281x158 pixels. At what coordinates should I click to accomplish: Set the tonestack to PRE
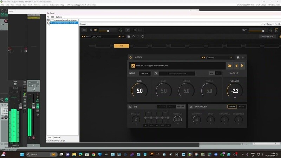[212, 73]
